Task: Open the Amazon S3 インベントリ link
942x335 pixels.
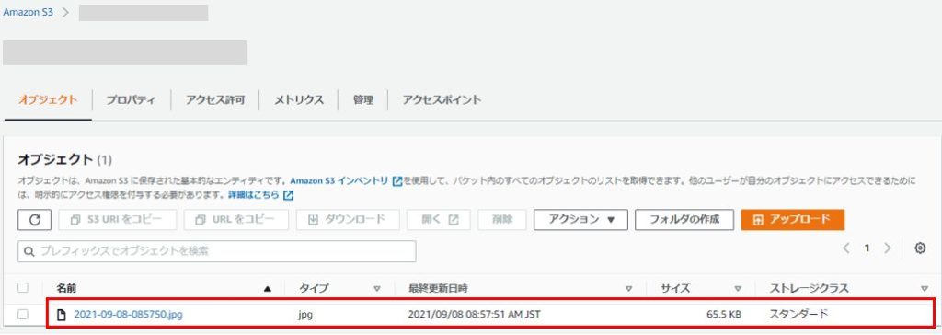Action: [339, 180]
